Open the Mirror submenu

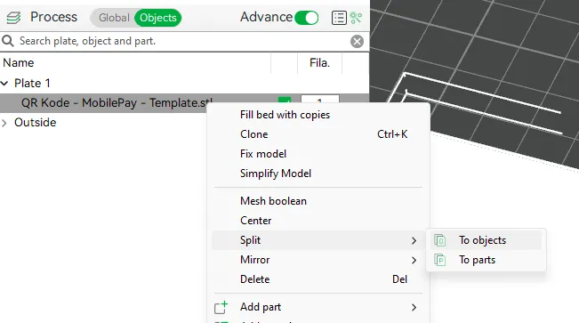tap(318, 260)
